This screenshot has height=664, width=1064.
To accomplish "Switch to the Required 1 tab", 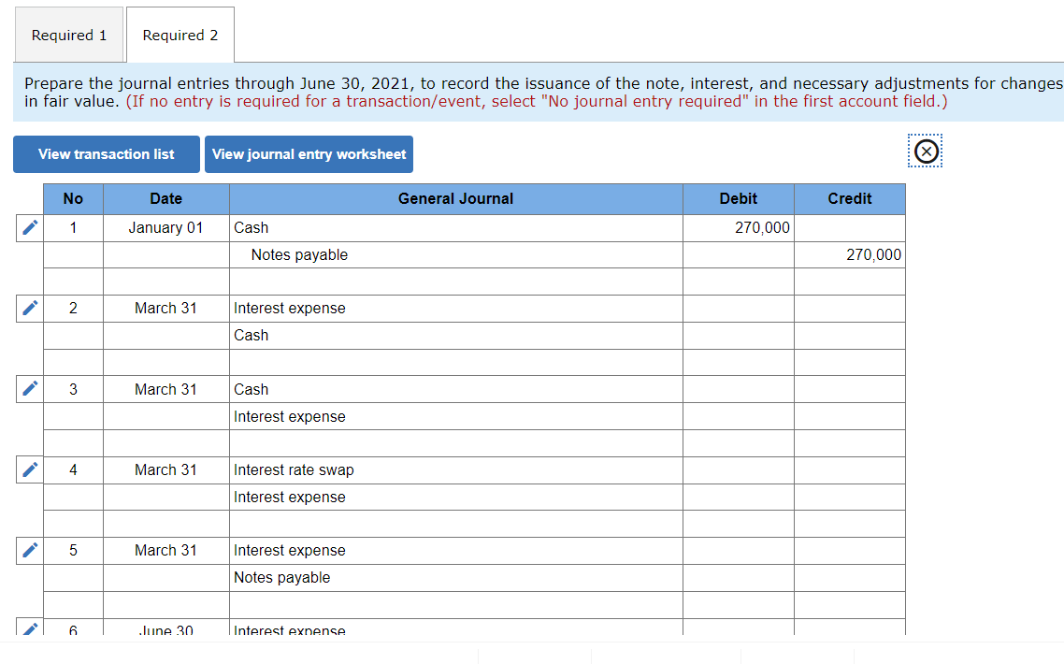I will coord(68,35).
